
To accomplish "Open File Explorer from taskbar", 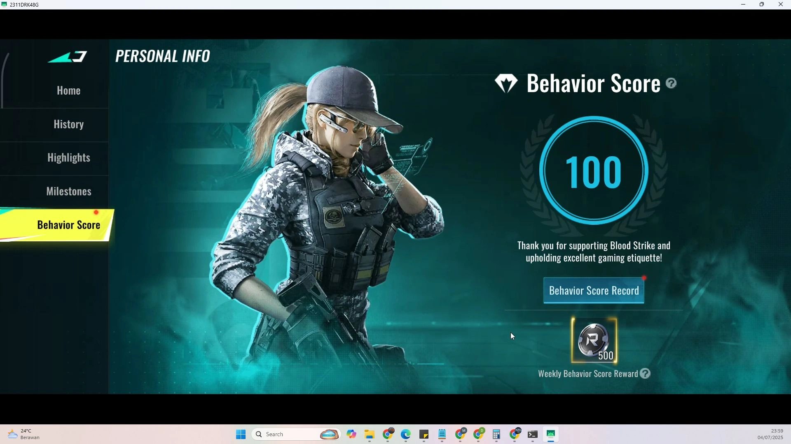I will coord(370,434).
